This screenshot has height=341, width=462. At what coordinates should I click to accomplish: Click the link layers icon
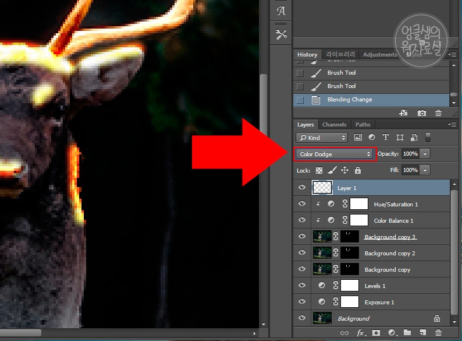pyautogui.click(x=344, y=333)
